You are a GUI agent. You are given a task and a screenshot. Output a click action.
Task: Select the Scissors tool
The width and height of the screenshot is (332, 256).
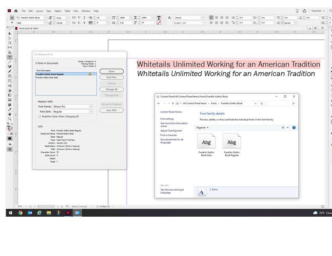10,86
